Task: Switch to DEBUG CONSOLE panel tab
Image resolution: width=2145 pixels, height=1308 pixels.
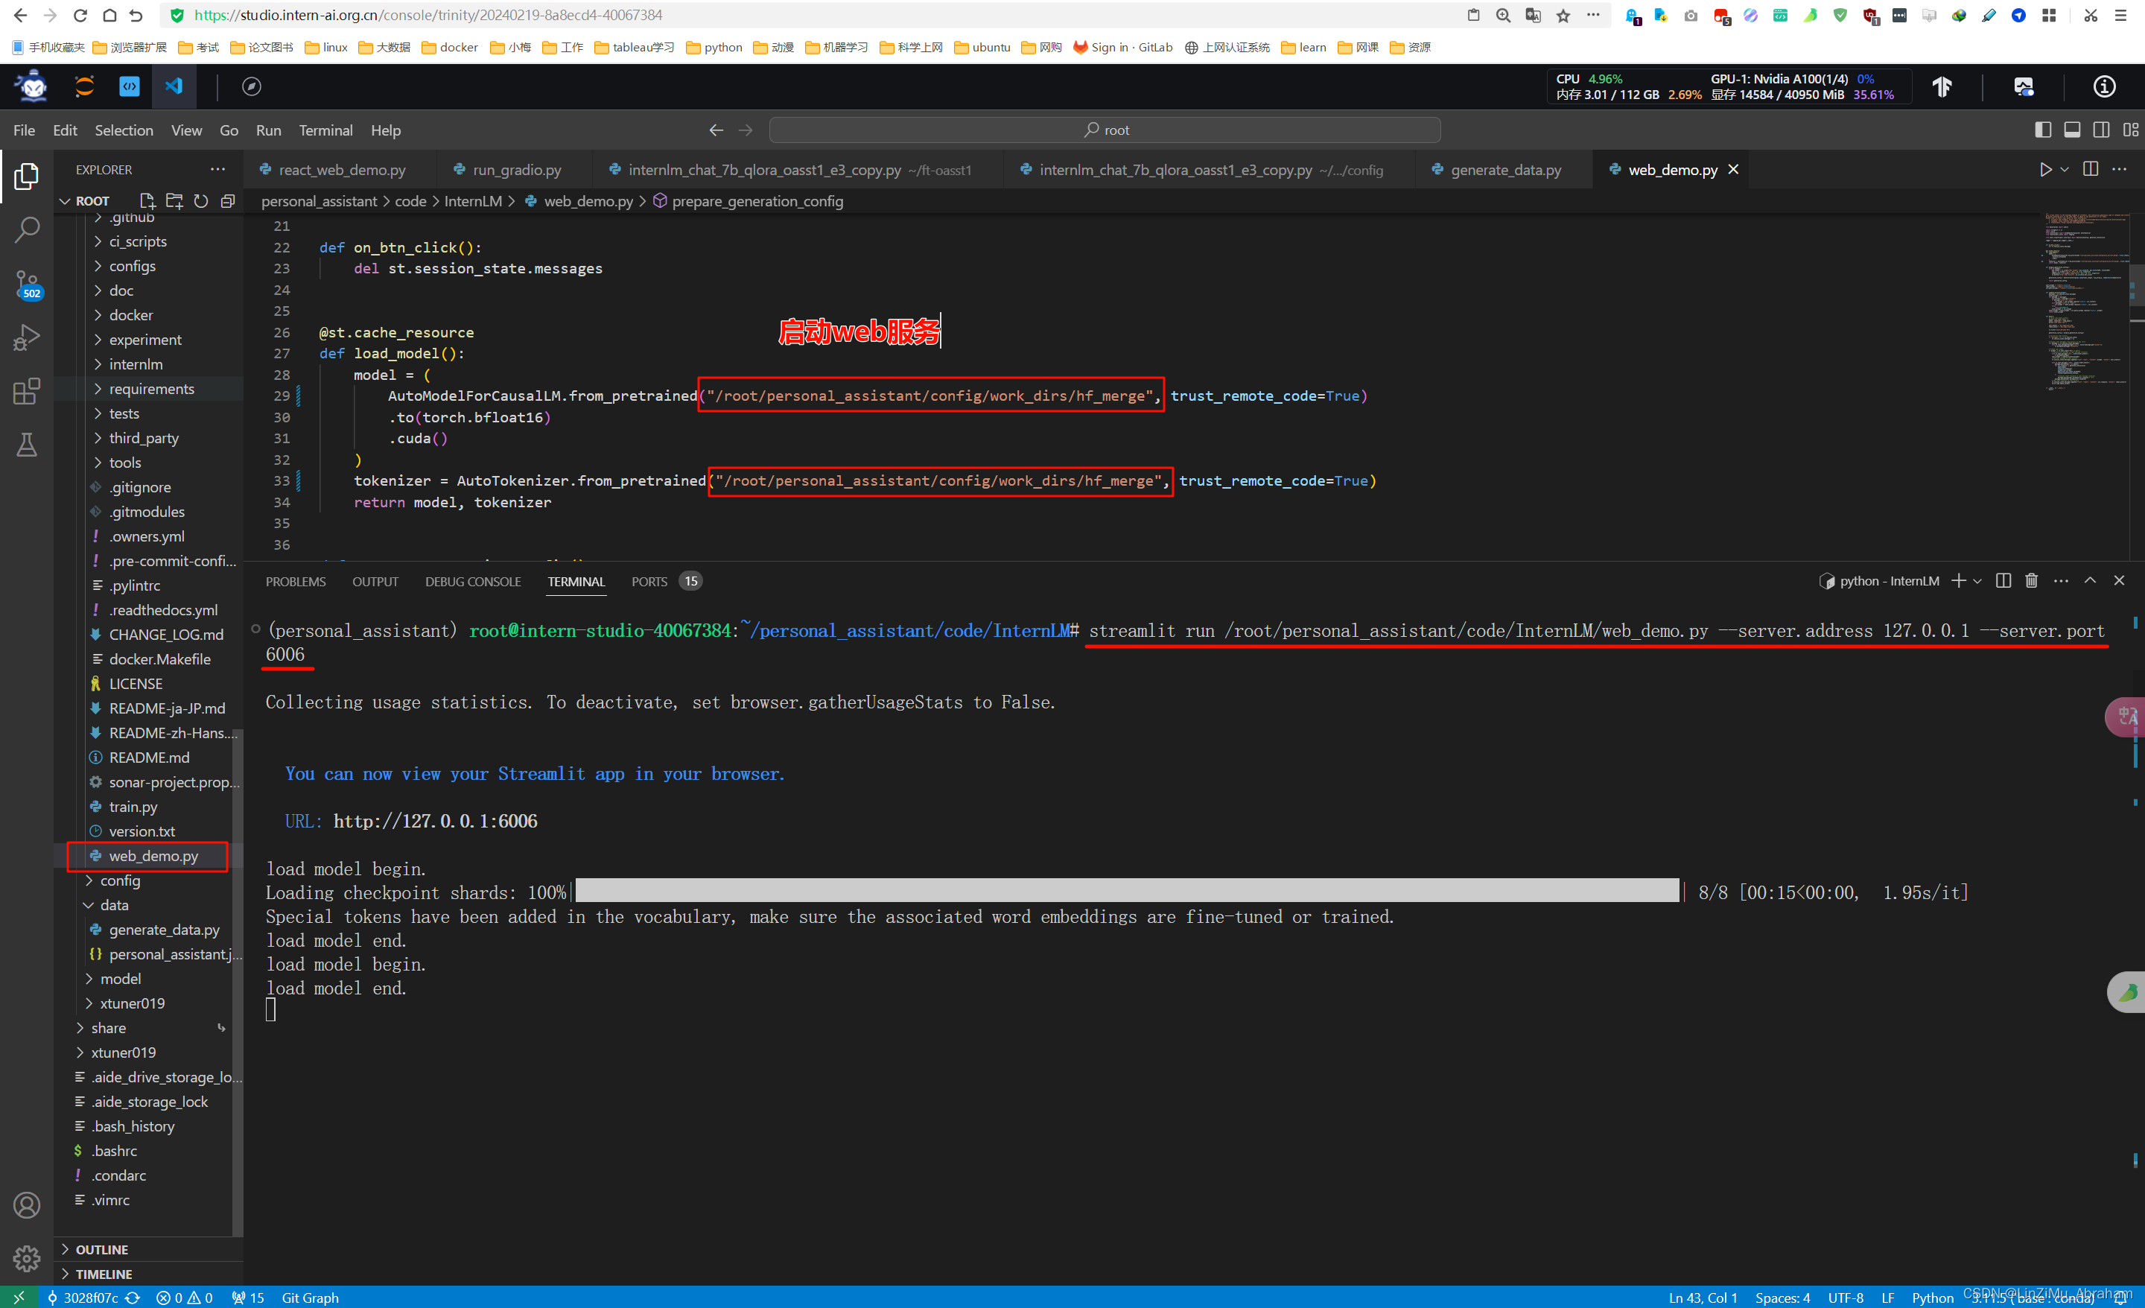Action: coord(473,581)
